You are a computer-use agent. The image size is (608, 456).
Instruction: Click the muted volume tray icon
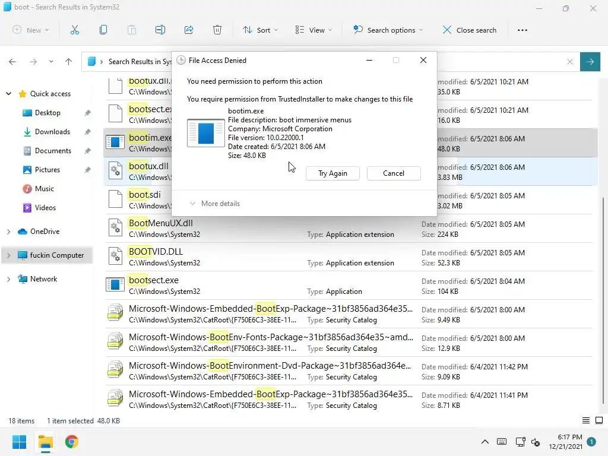(536, 442)
